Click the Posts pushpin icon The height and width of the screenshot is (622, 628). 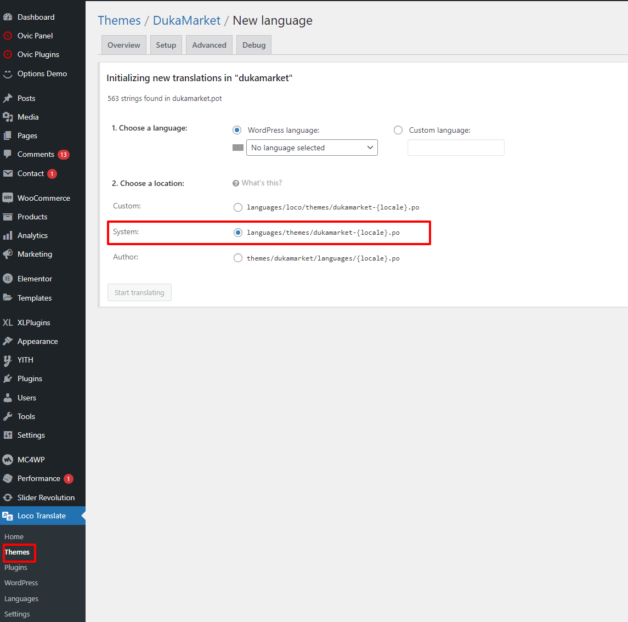8,99
